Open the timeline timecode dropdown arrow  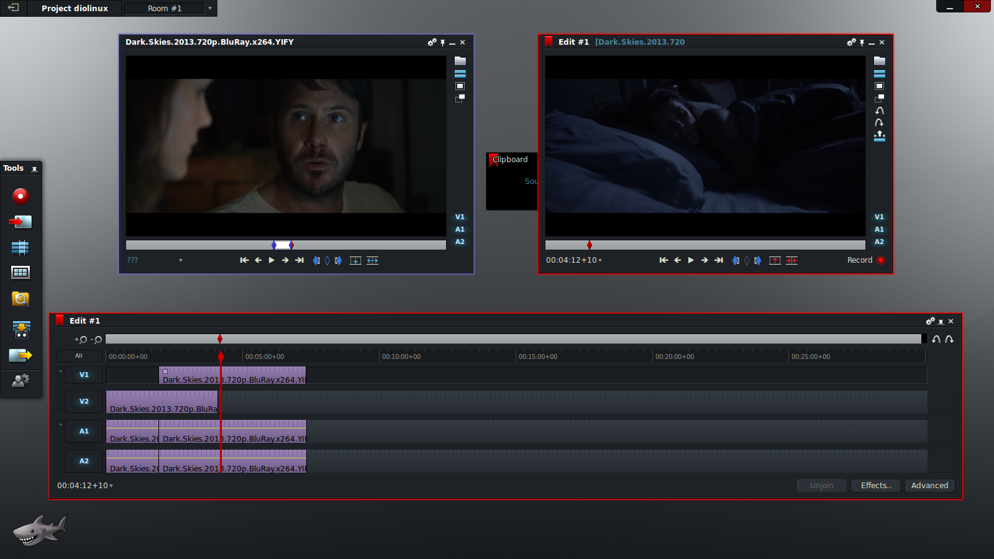(x=111, y=486)
